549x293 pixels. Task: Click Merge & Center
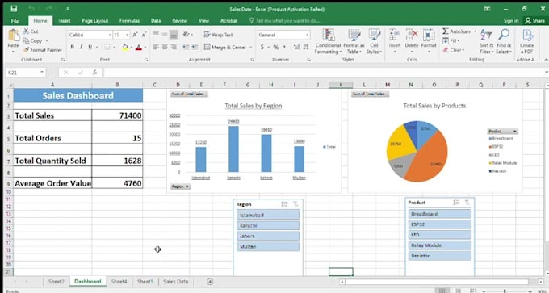[225, 48]
